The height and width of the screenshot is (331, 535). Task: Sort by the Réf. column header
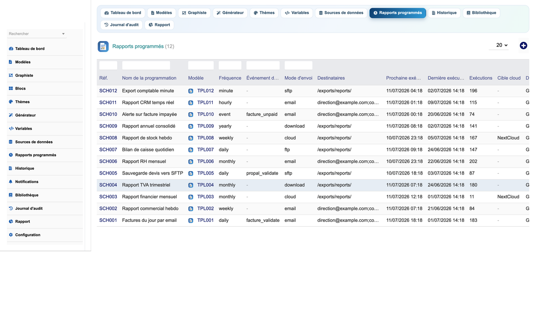103,78
